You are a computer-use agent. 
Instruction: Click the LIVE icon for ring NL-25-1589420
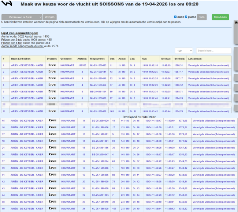tap(52, 208)
